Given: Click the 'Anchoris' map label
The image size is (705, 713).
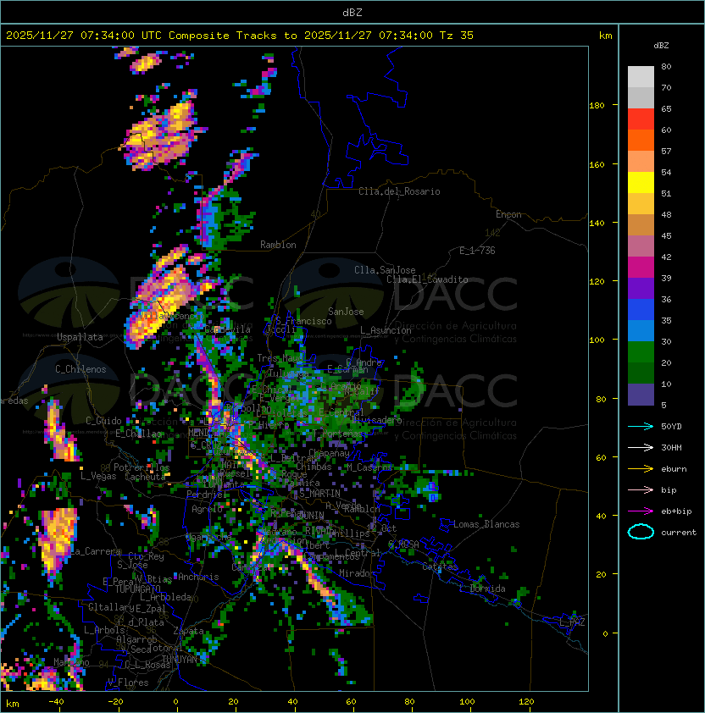Looking at the screenshot, I should (198, 577).
